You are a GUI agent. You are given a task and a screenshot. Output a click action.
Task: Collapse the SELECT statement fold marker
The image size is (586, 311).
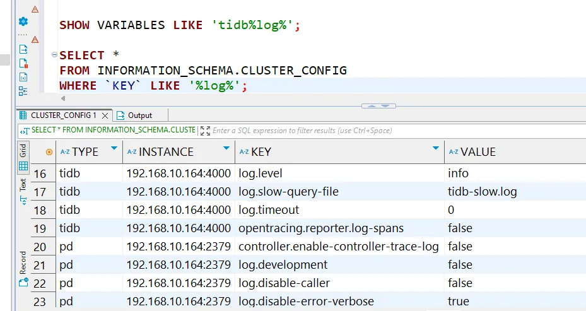(54, 56)
